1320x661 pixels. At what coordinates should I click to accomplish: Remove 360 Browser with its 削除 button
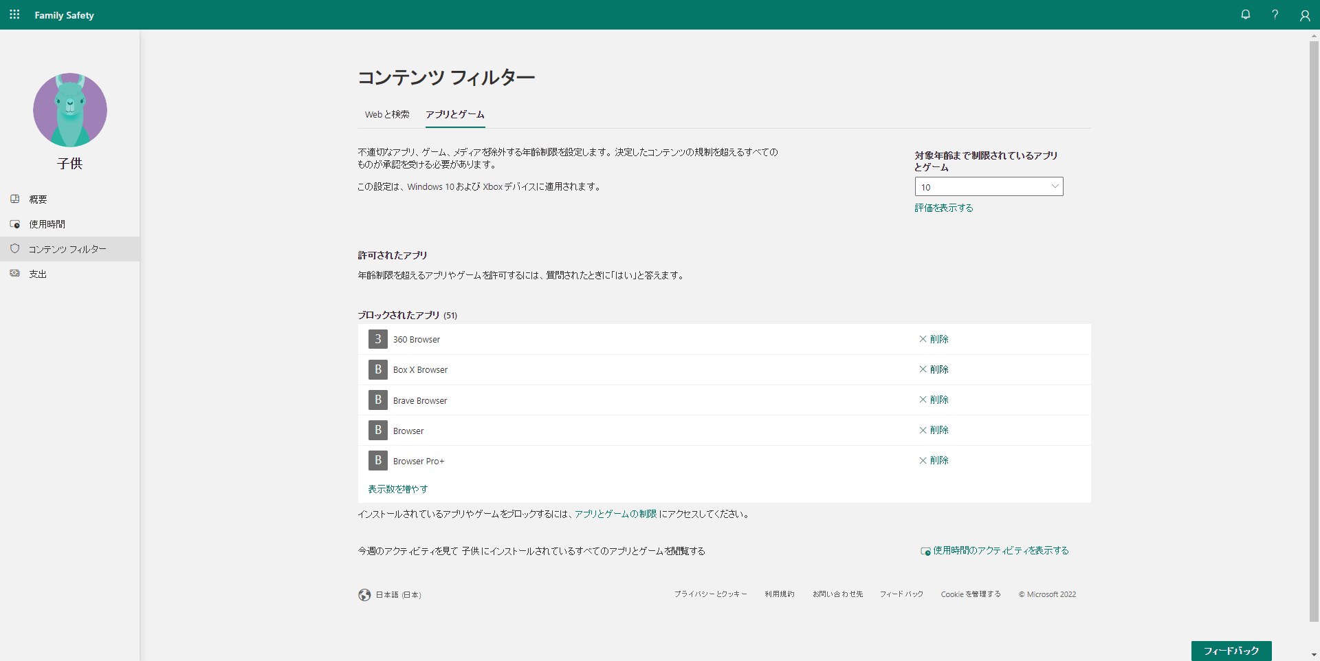934,339
